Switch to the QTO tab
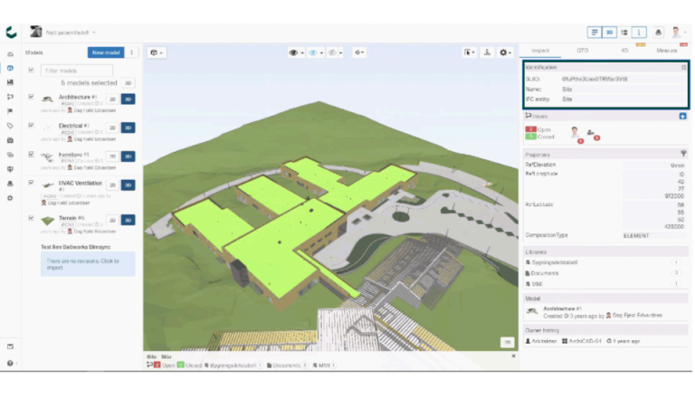The width and height of the screenshot is (695, 398). (582, 51)
